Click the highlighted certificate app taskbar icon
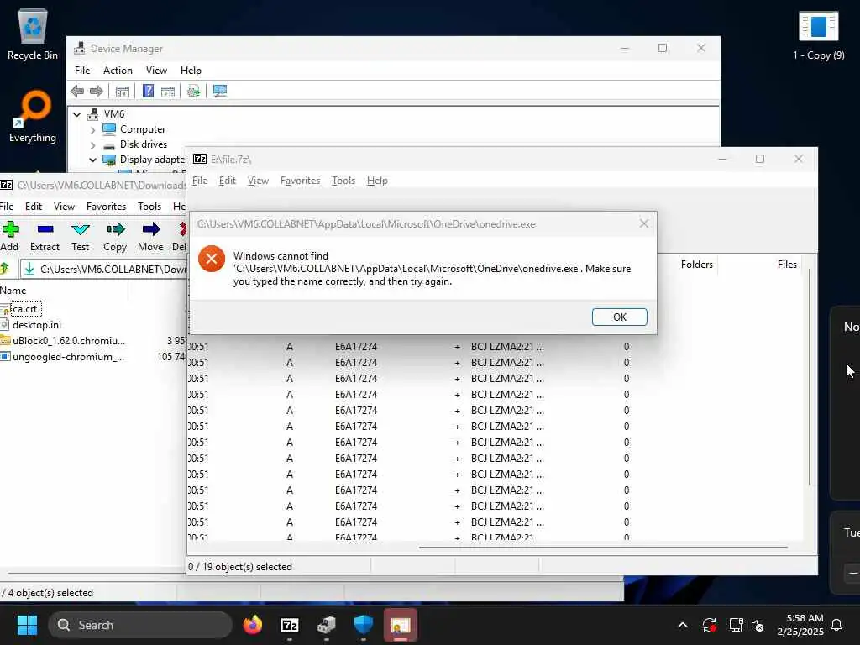Screen dimensions: 860x645 pyautogui.click(x=401, y=625)
